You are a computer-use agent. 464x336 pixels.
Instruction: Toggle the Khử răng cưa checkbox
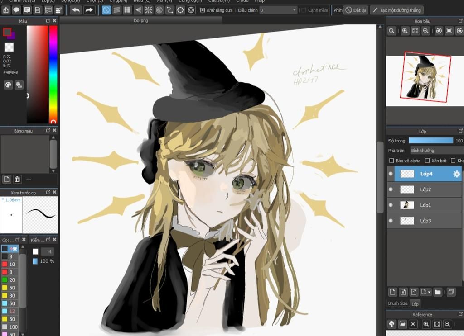(203, 10)
